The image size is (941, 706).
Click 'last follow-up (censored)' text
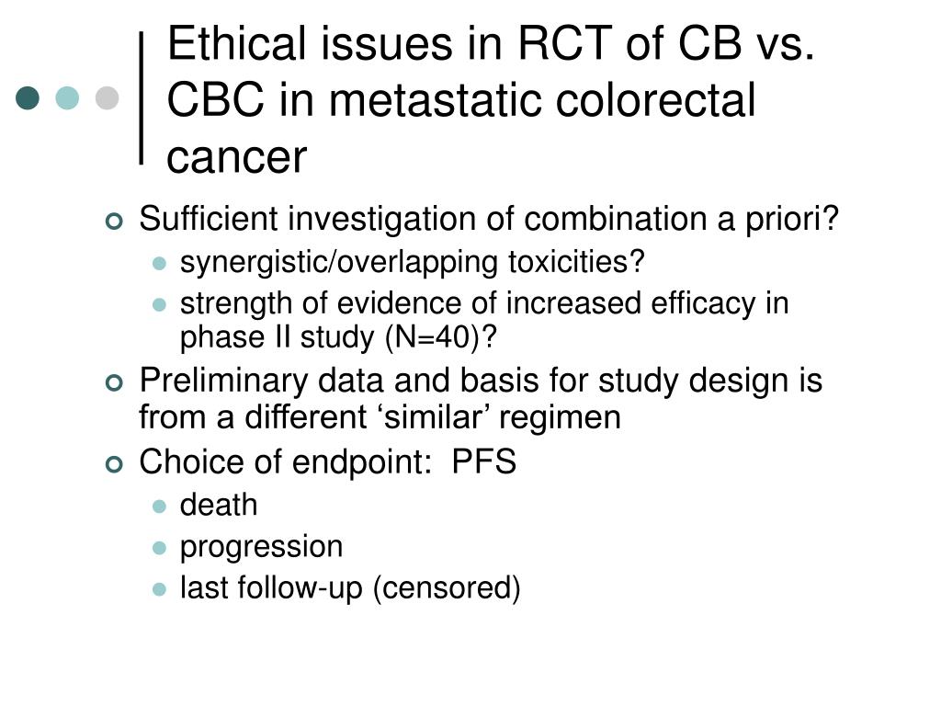click(x=350, y=588)
